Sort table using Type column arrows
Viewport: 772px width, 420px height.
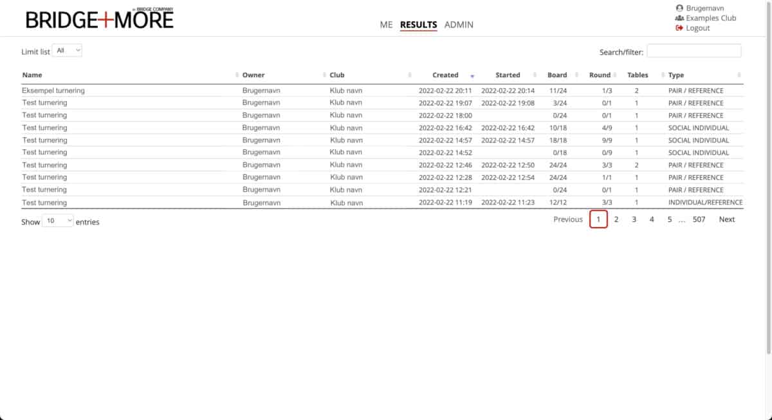pos(739,75)
